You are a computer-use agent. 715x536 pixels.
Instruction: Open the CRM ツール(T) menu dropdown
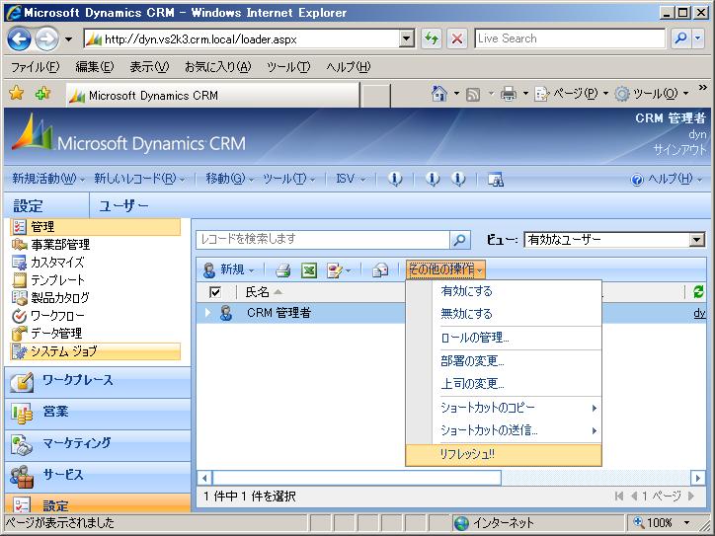tap(288, 179)
